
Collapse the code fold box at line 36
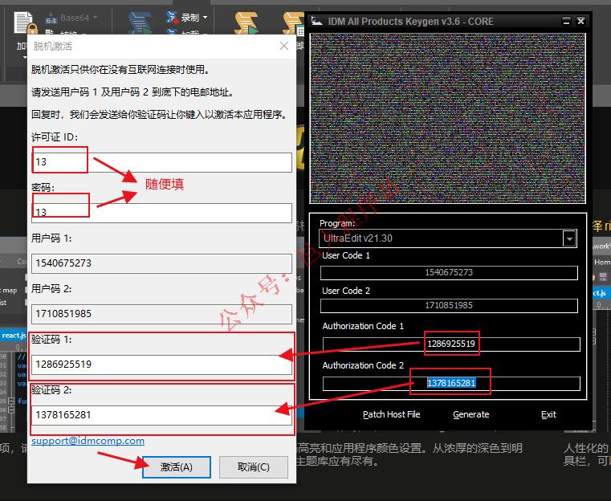(11, 409)
